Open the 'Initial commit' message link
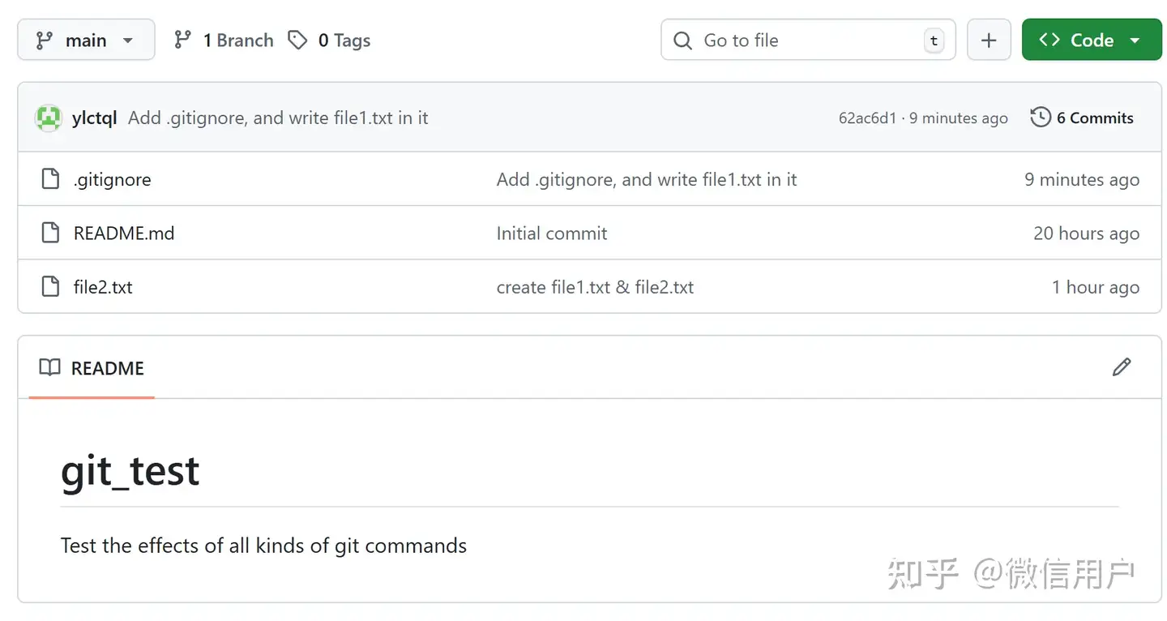The image size is (1167, 621). coord(551,233)
